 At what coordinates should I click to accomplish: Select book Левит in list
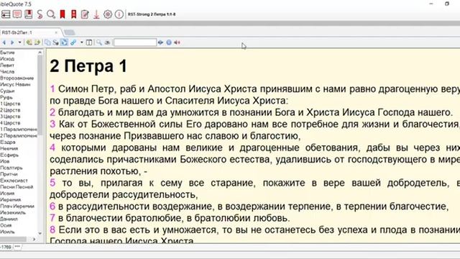(7, 65)
